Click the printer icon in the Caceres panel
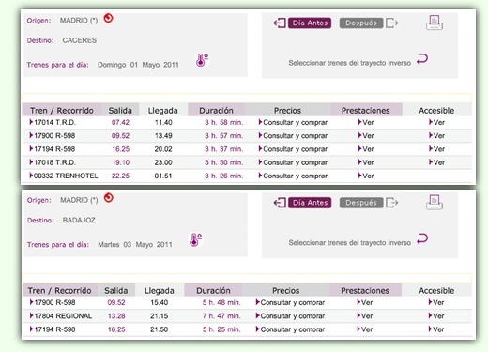488x352 pixels. click(x=435, y=23)
